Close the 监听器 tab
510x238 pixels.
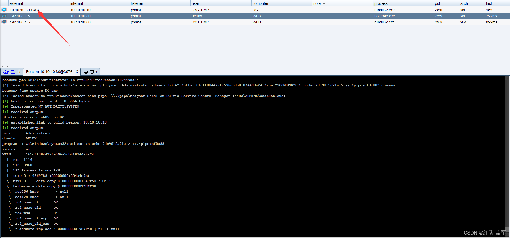click(x=96, y=72)
